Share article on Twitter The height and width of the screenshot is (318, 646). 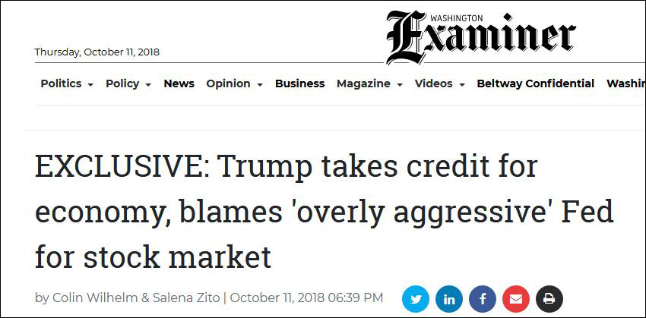(x=416, y=298)
